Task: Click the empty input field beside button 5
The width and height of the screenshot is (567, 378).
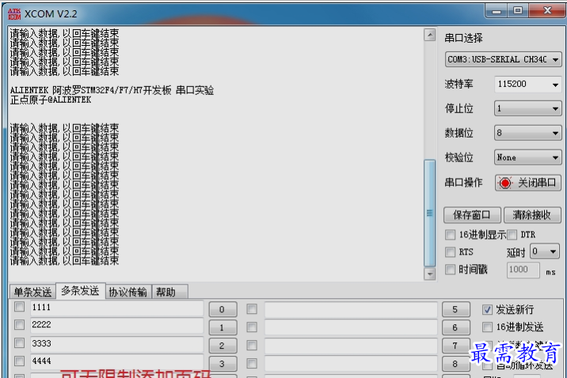Action: point(351,310)
